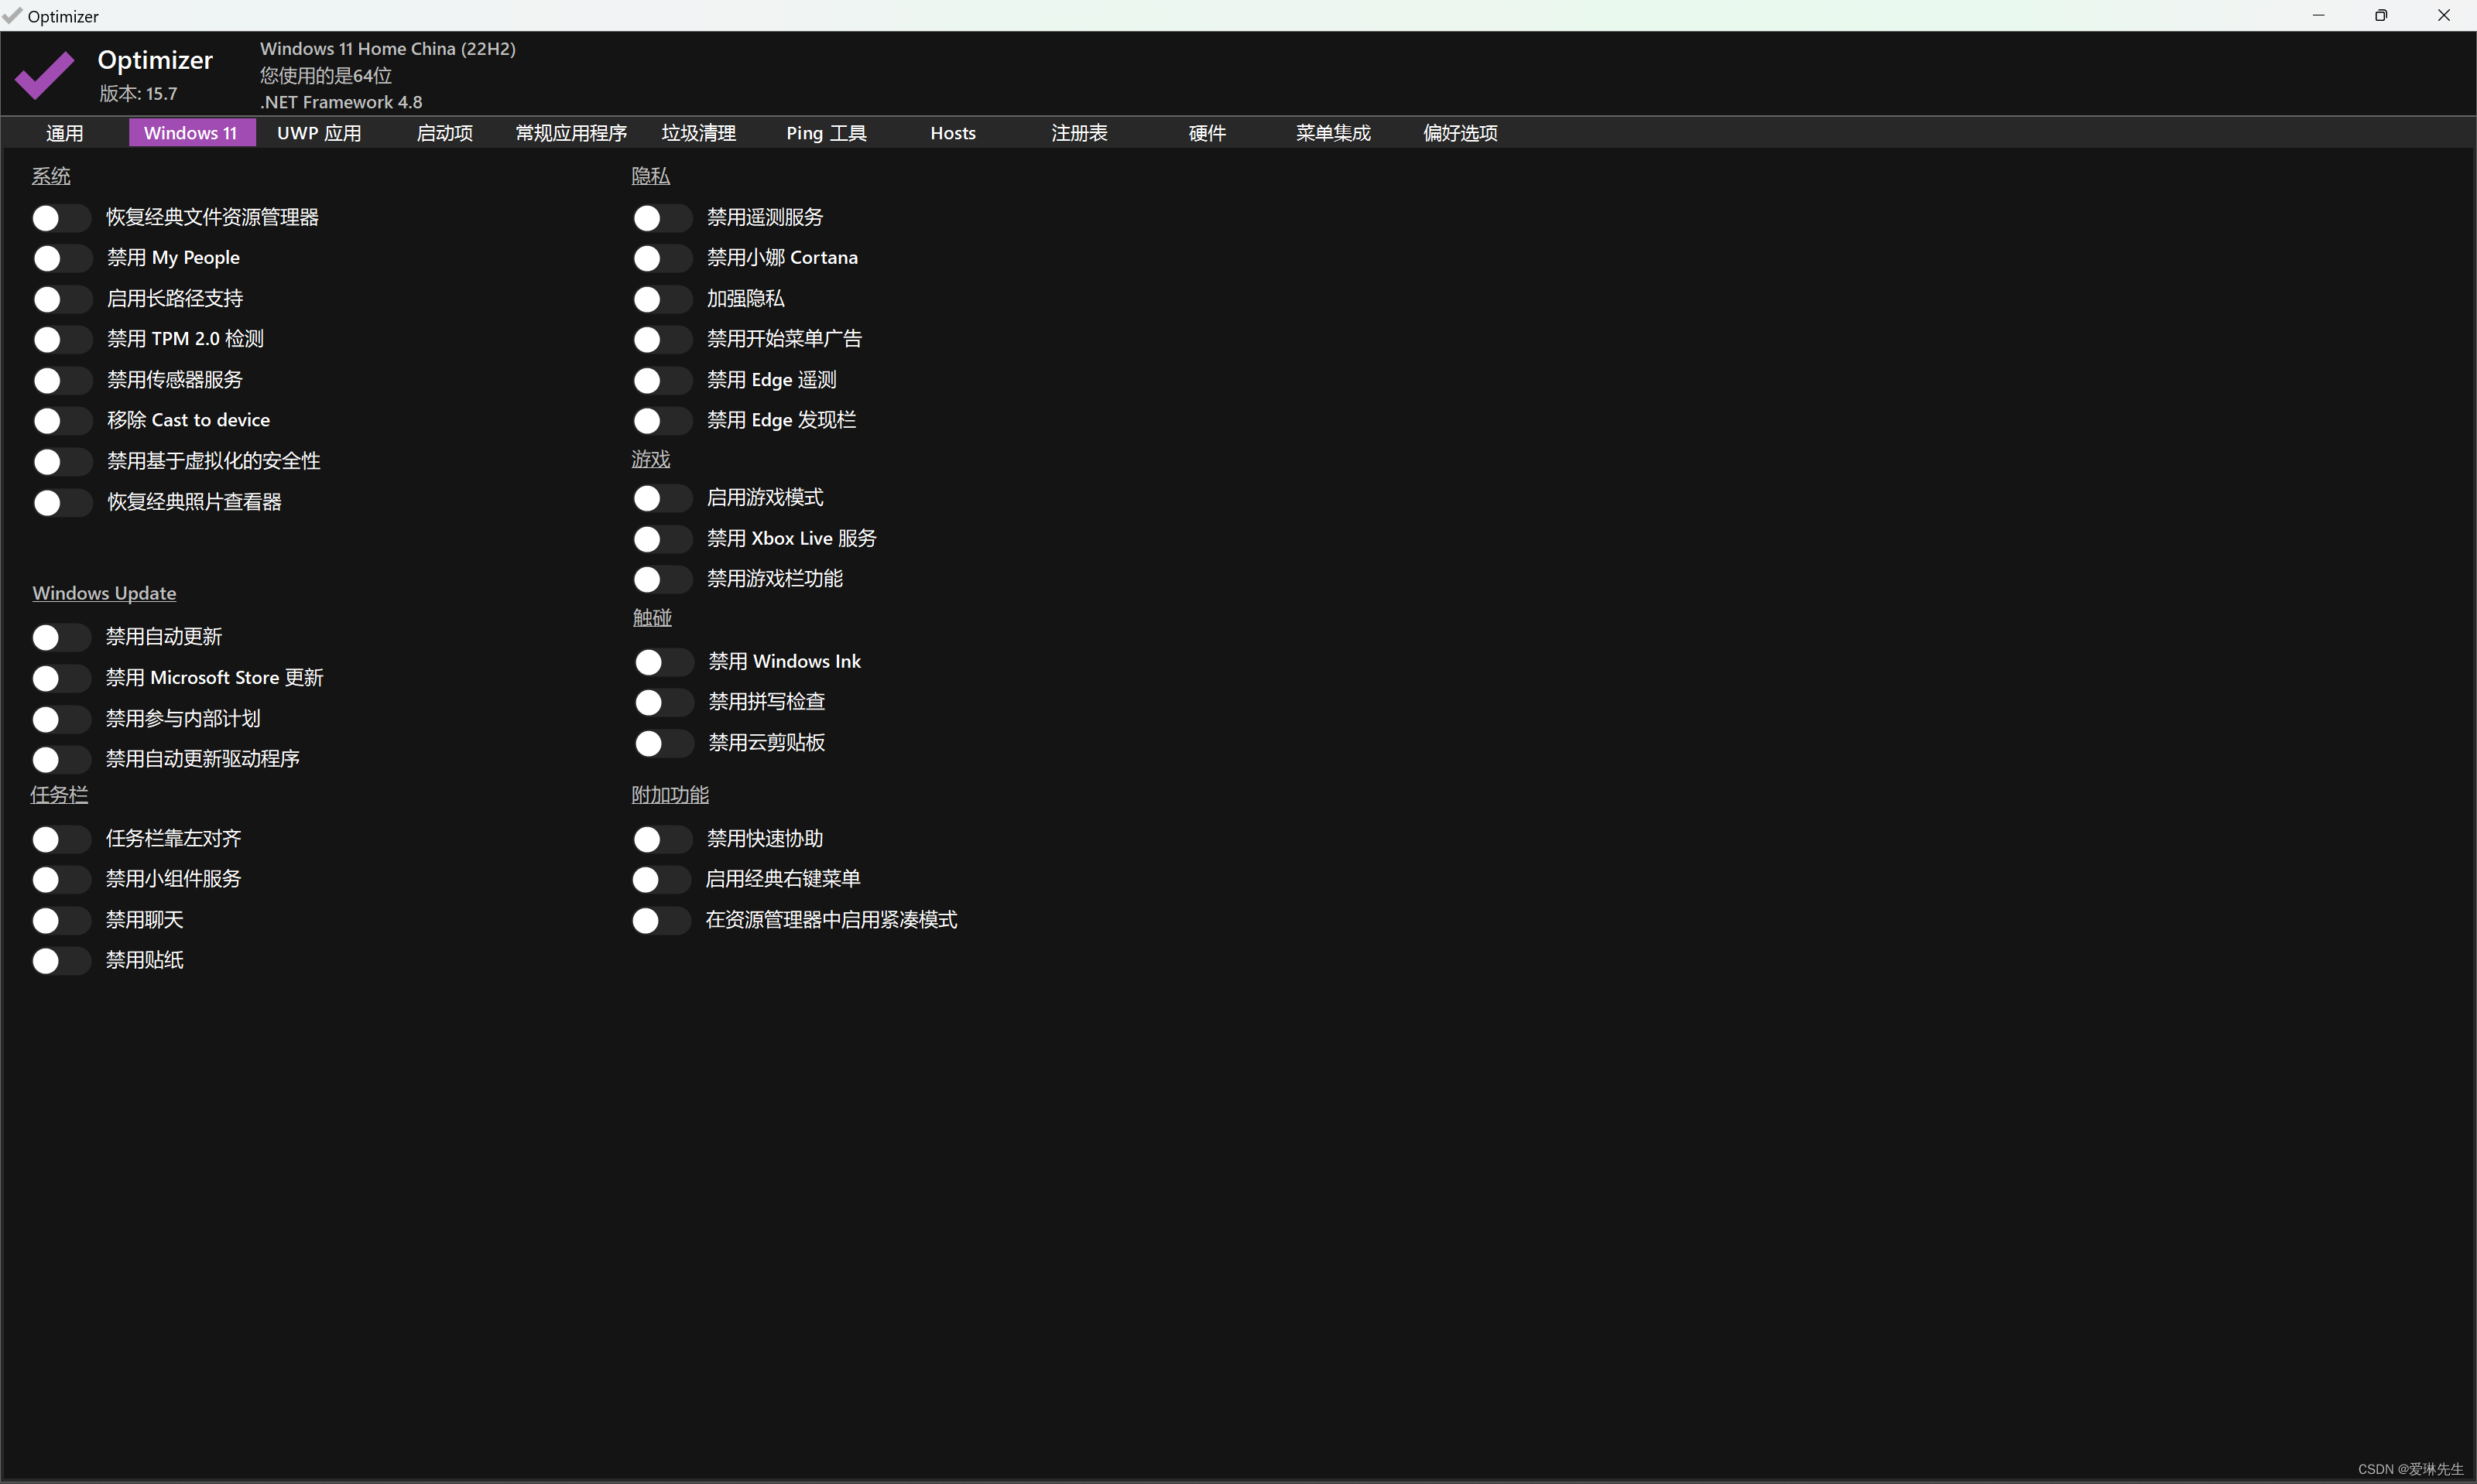Click the .NET Framework 4.8 text
2477x1484 pixels.
pos(341,102)
